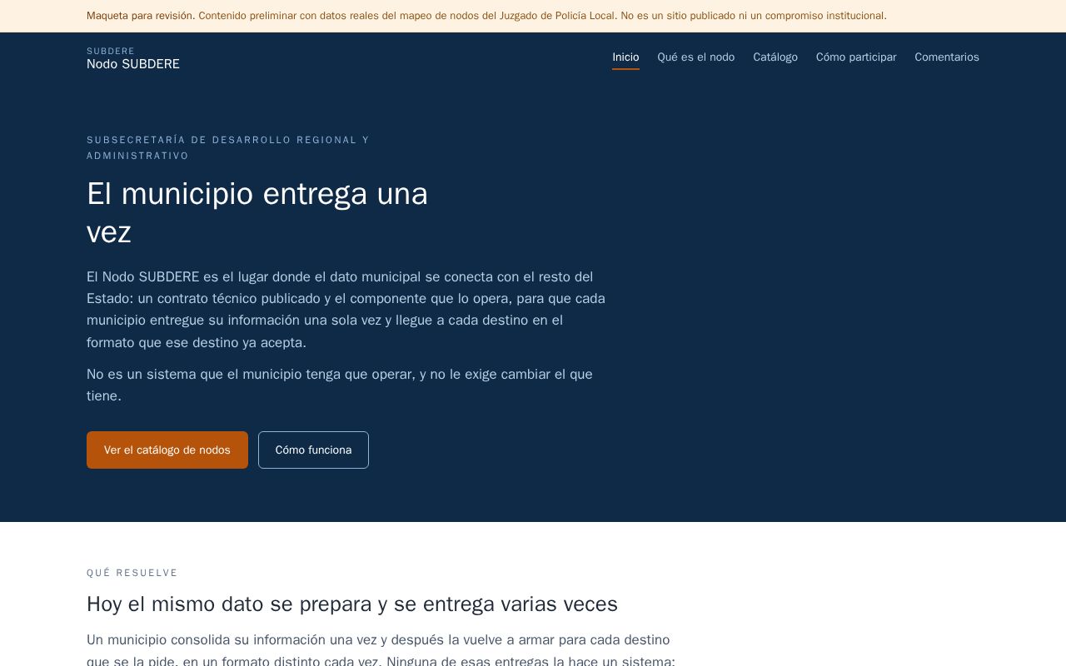The width and height of the screenshot is (1066, 666).
Task: Open the Inicio nav tab
Action: pos(625,57)
